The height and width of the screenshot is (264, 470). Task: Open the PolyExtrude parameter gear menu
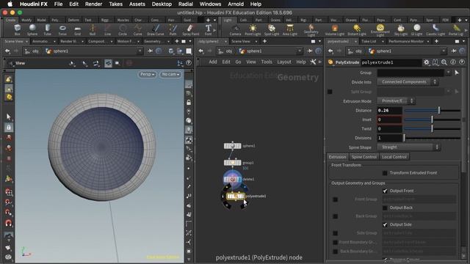click(426, 62)
